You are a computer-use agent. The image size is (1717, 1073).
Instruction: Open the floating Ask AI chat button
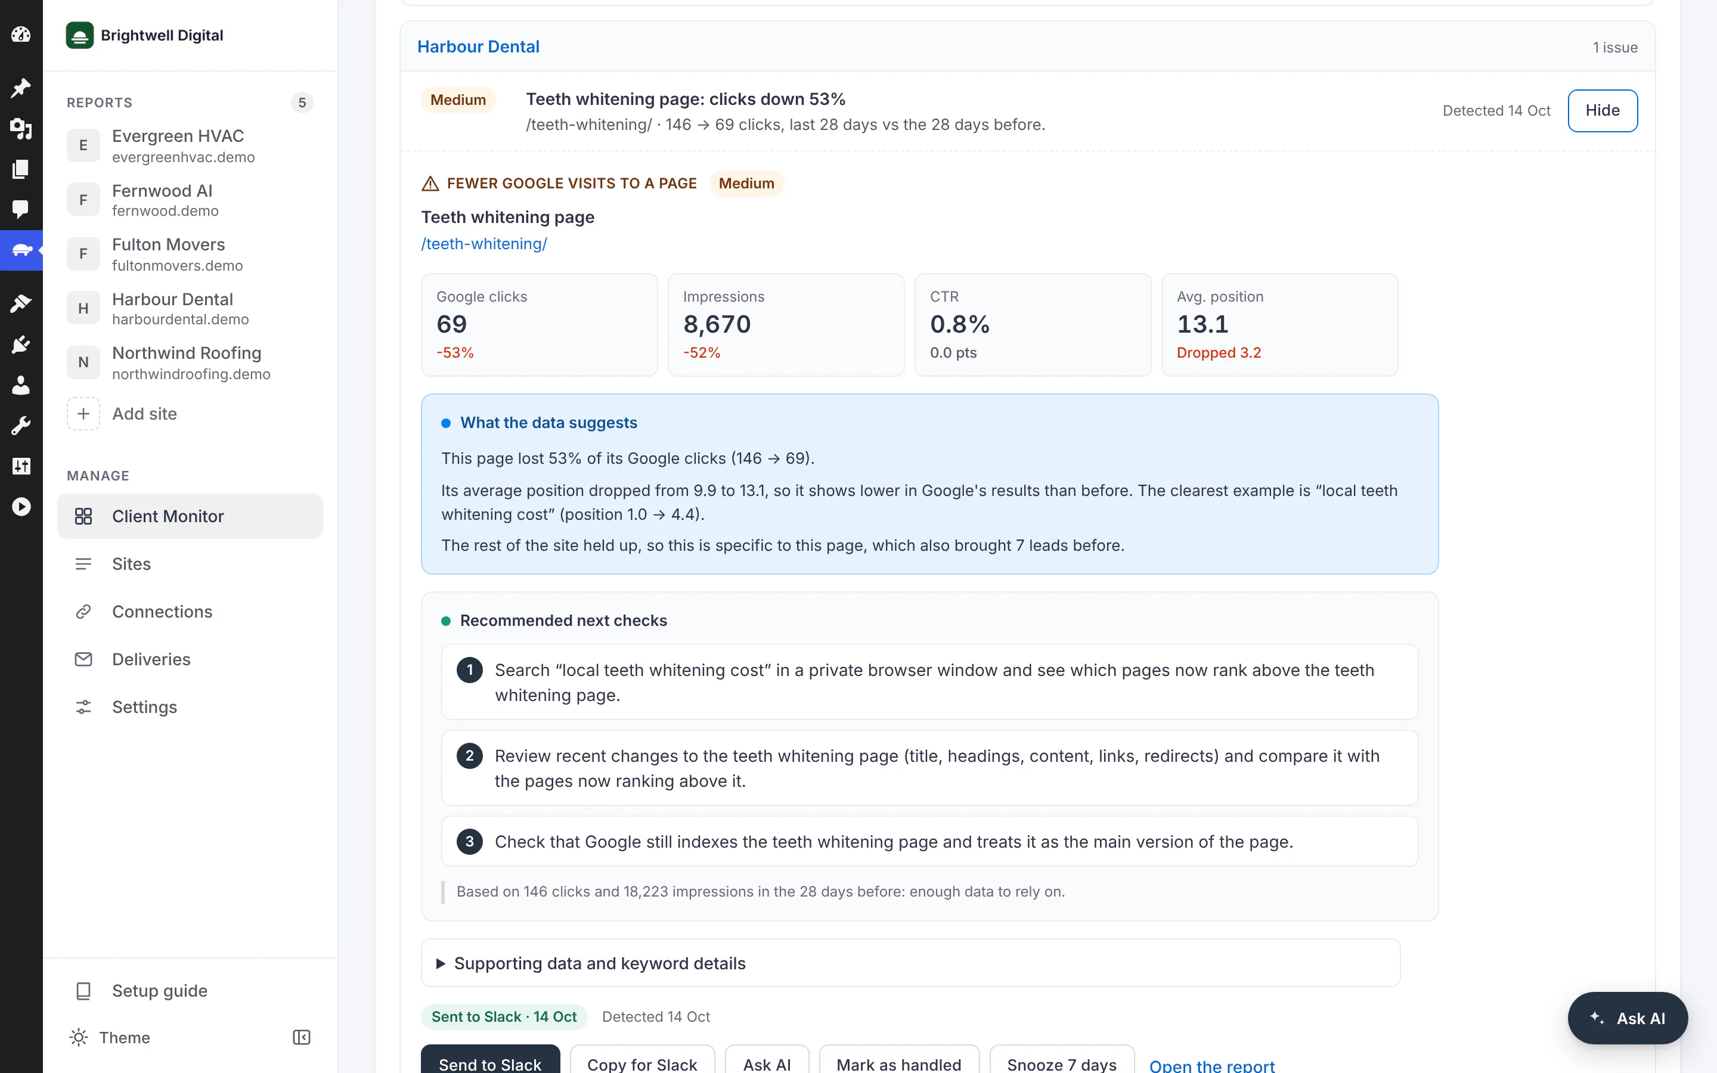coord(1627,1018)
